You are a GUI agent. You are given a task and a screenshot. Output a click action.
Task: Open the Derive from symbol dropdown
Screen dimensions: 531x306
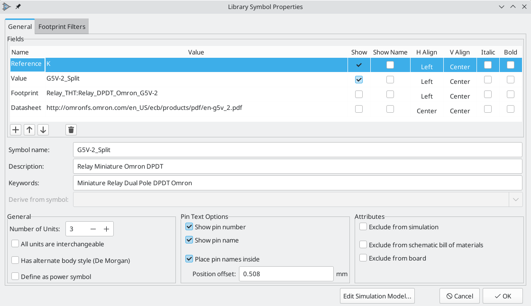[x=515, y=199]
